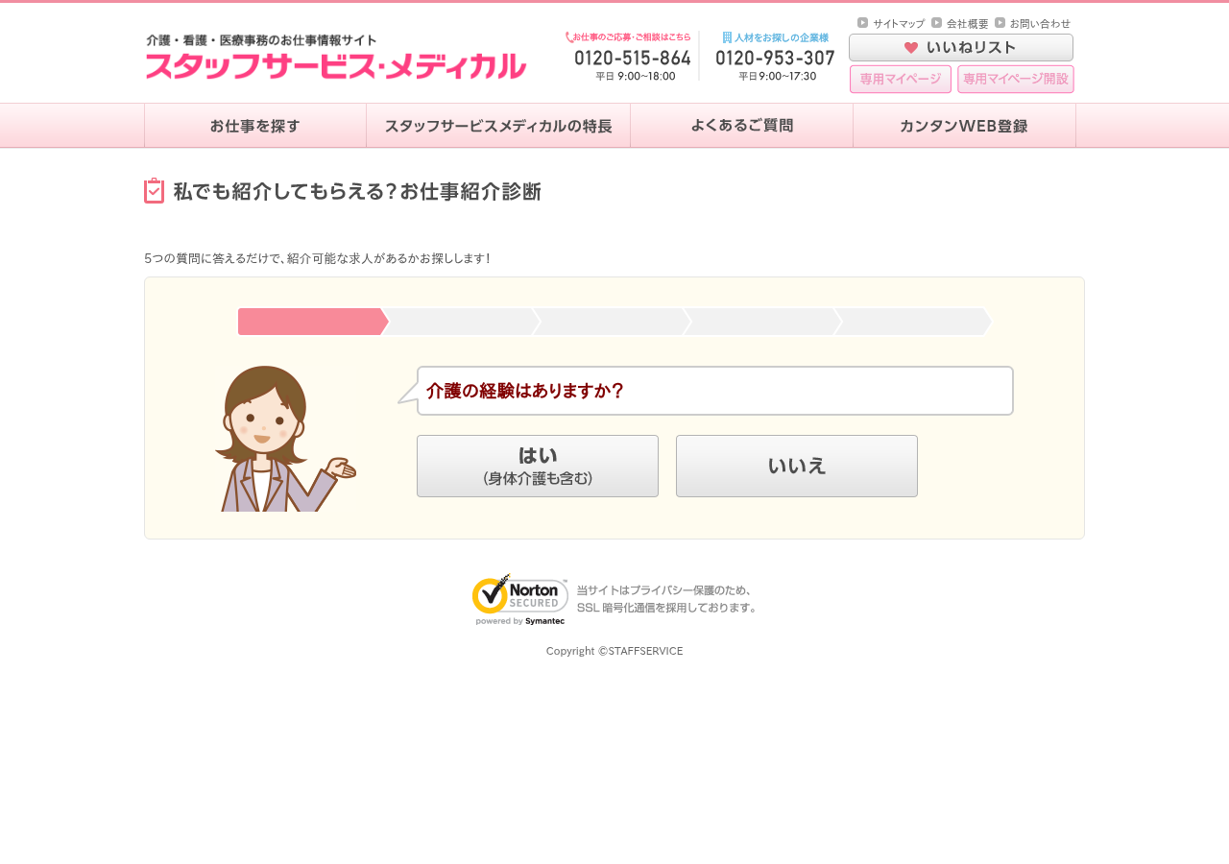This screenshot has width=1229, height=864.
Task: Click the clipboard check icon beside heading
Action: 154,191
